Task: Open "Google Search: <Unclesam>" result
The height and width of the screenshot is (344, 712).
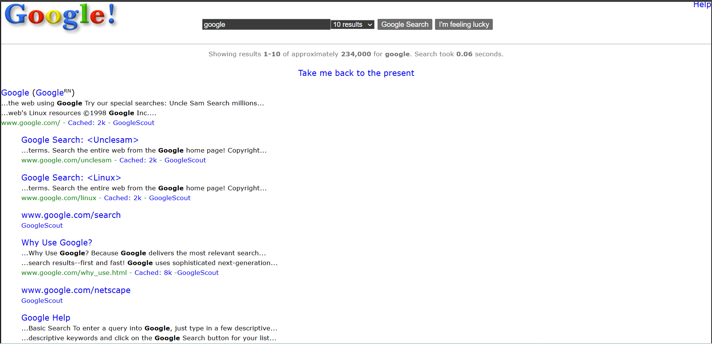Action: click(80, 140)
